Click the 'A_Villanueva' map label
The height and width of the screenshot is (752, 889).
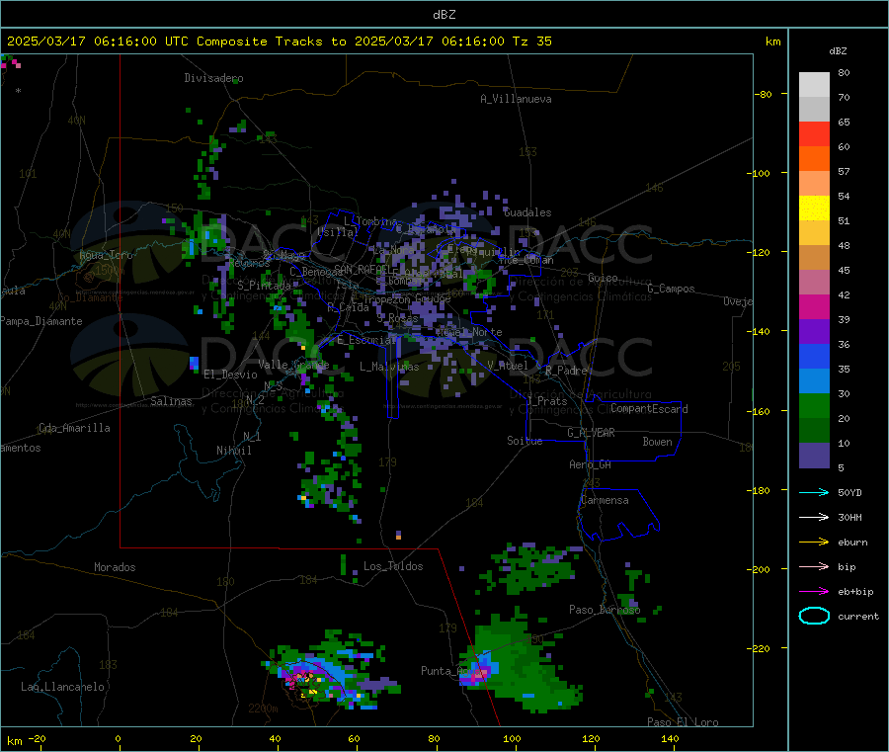516,99
